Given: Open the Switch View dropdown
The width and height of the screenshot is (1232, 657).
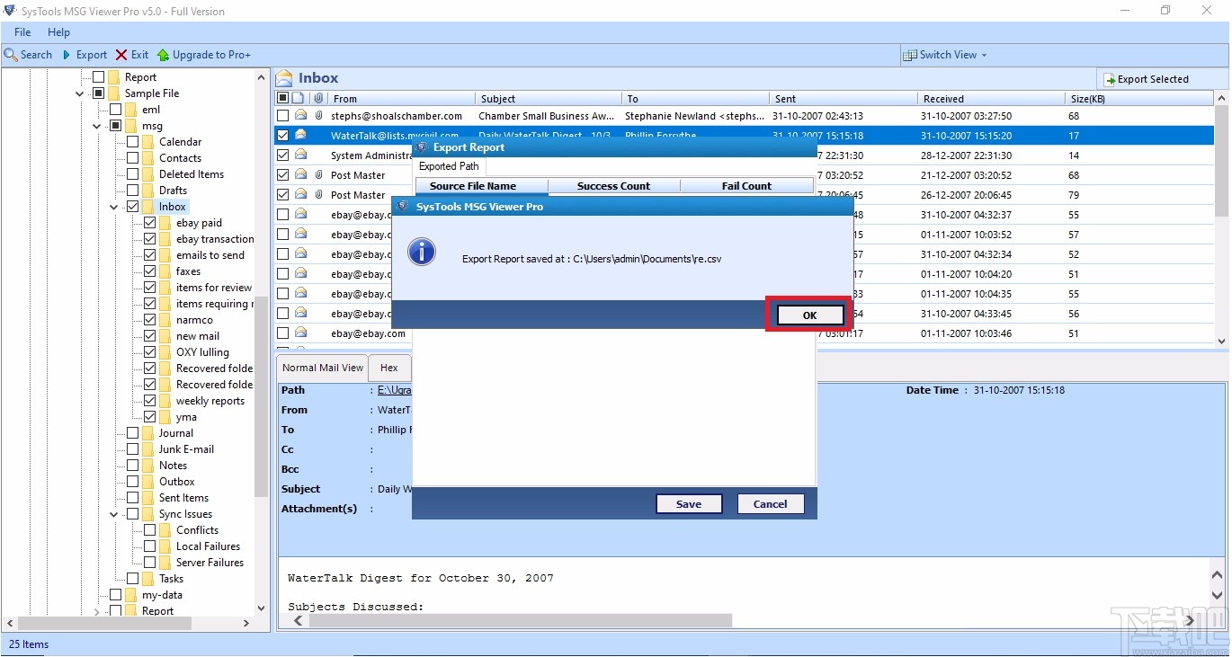Looking at the screenshot, I should coord(945,55).
